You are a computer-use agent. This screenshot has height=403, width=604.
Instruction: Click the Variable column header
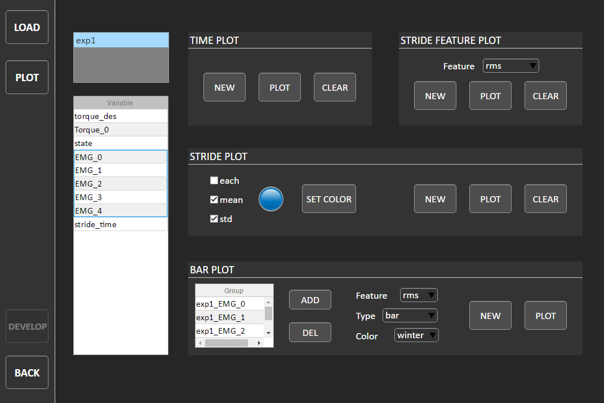point(120,103)
